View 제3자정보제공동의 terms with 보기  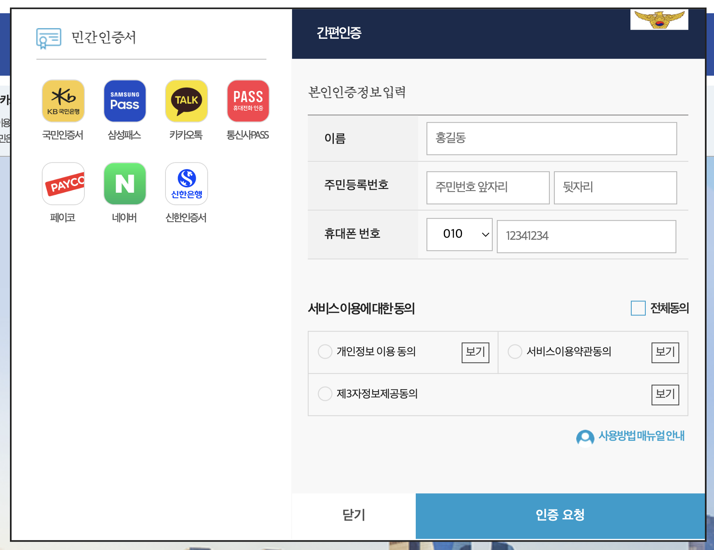pyautogui.click(x=665, y=395)
